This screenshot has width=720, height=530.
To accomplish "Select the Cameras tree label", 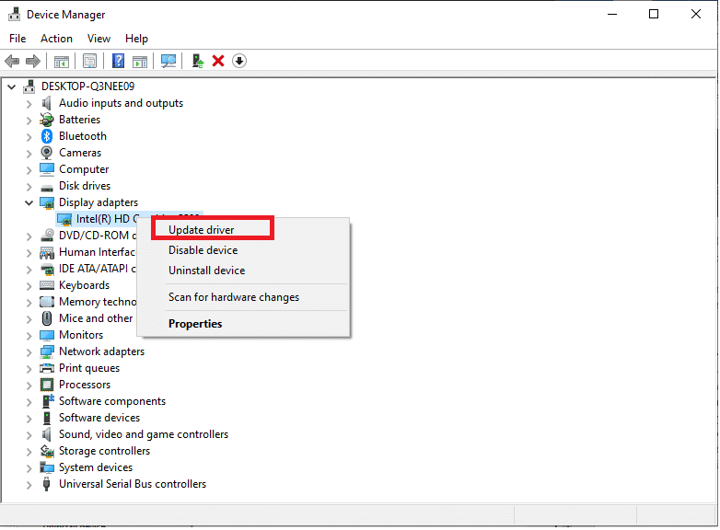I will point(80,153).
